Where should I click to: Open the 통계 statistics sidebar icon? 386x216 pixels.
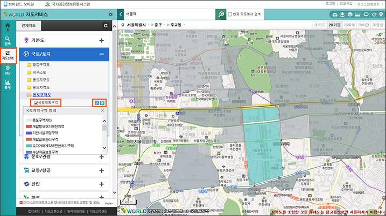click(x=8, y=84)
